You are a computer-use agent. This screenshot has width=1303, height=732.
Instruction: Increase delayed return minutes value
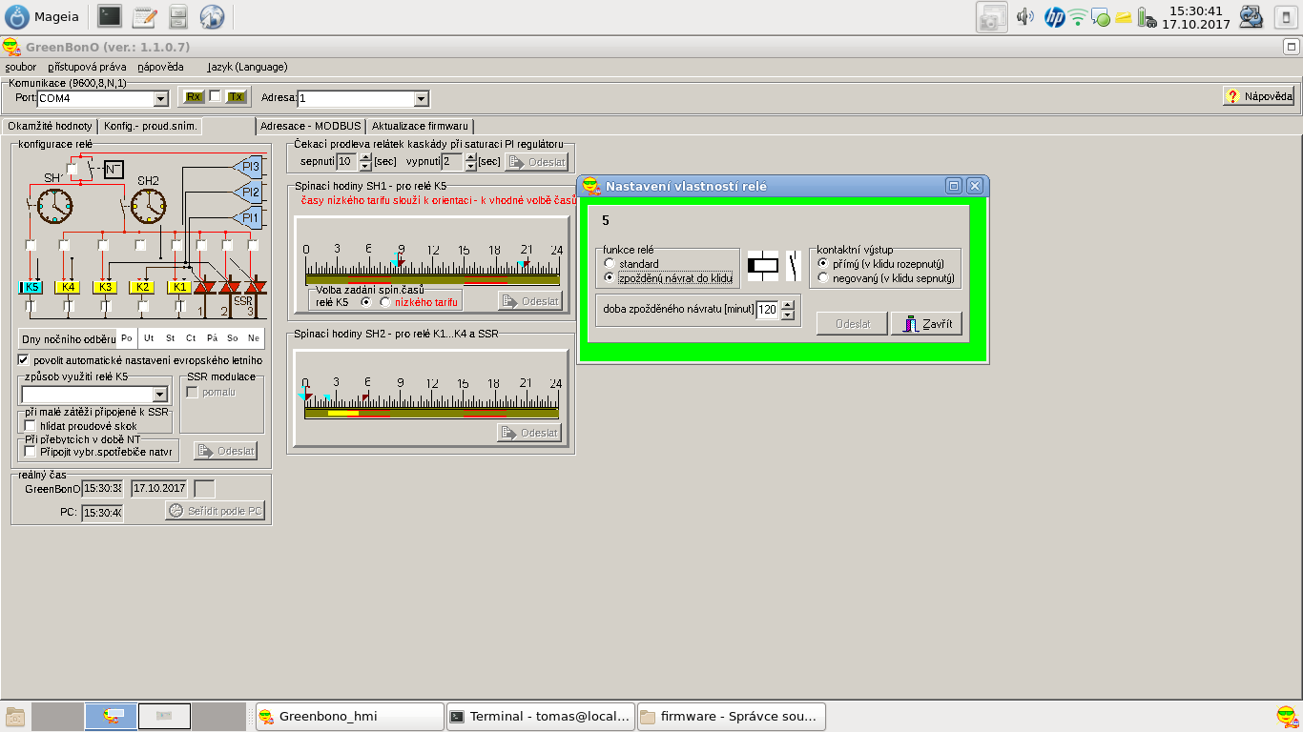[788, 305]
